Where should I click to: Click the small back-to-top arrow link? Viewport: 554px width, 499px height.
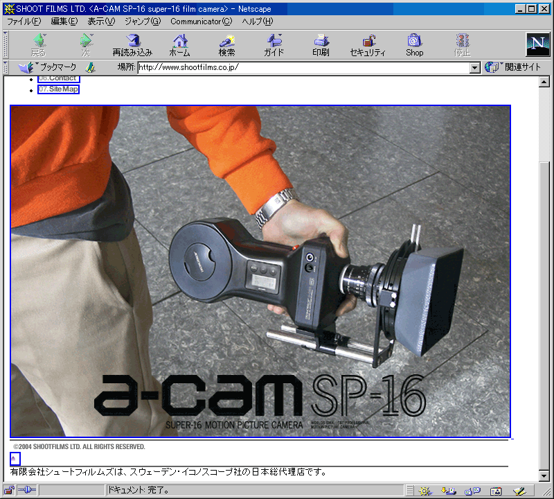click(x=15, y=459)
